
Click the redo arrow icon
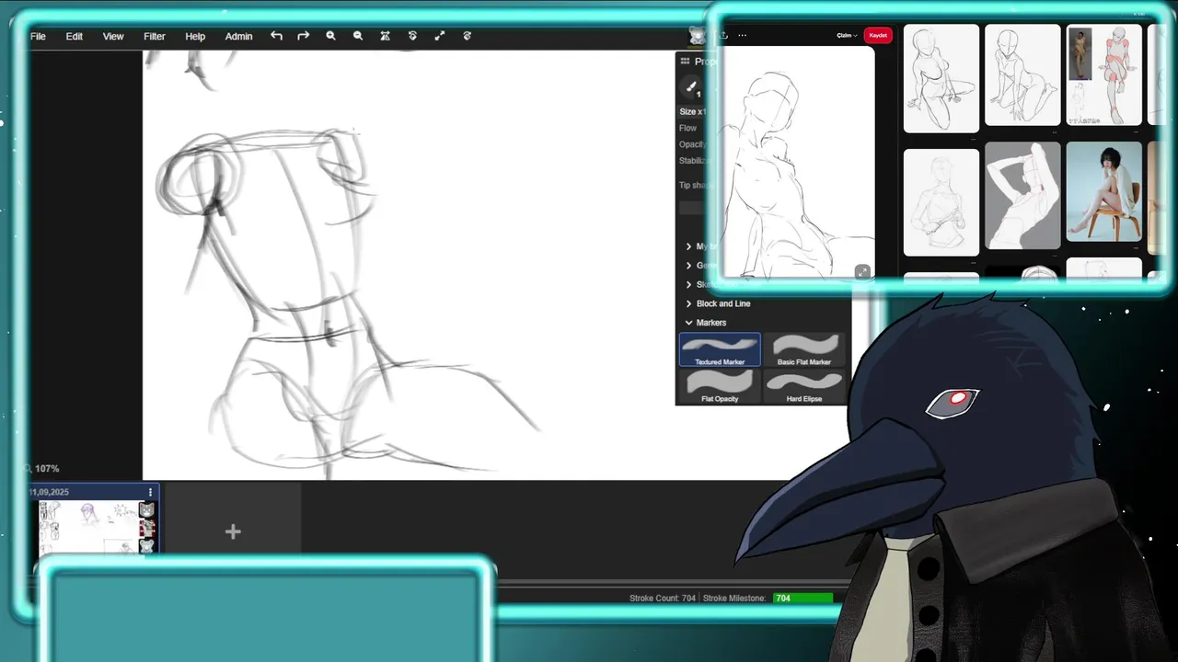[303, 36]
